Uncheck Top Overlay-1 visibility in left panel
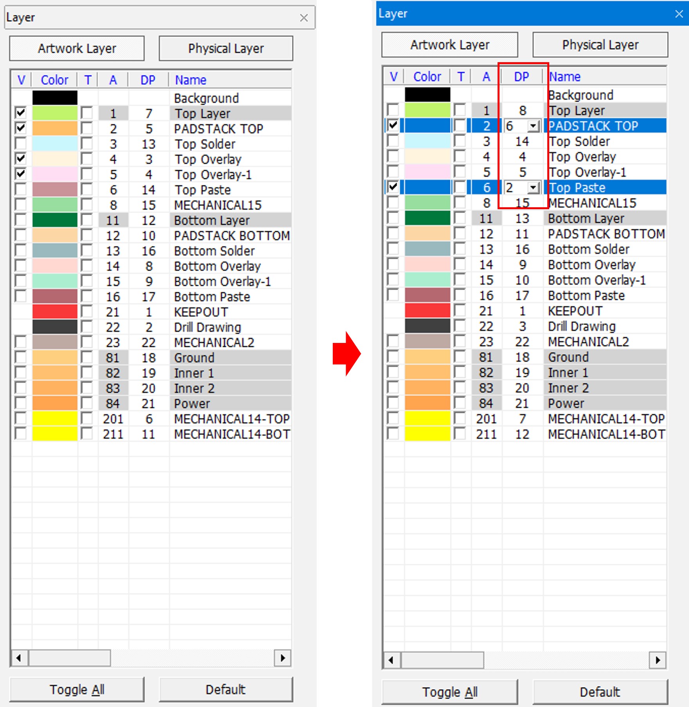 (x=21, y=174)
